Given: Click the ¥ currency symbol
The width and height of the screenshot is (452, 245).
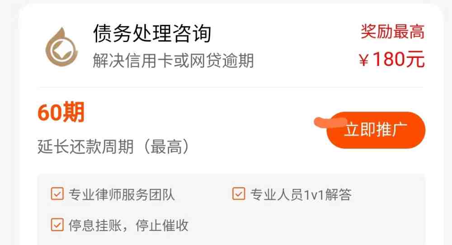Looking at the screenshot, I should point(364,60).
